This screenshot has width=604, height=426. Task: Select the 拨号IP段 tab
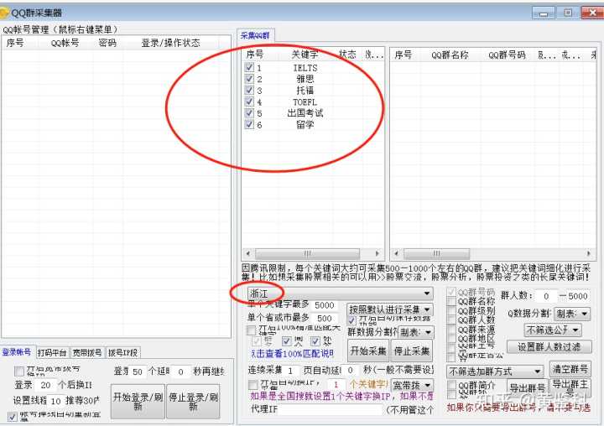122,352
